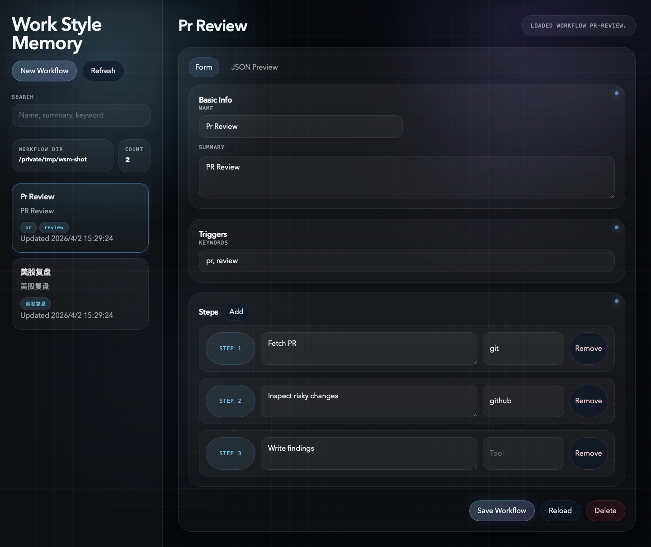The image size is (651, 547).
Task: Select the 'review' tag chip
Action: [x=54, y=227]
